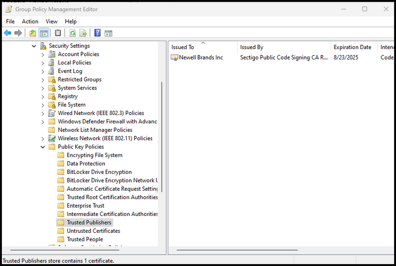Sort by the Expiration Date column header

tap(352, 47)
